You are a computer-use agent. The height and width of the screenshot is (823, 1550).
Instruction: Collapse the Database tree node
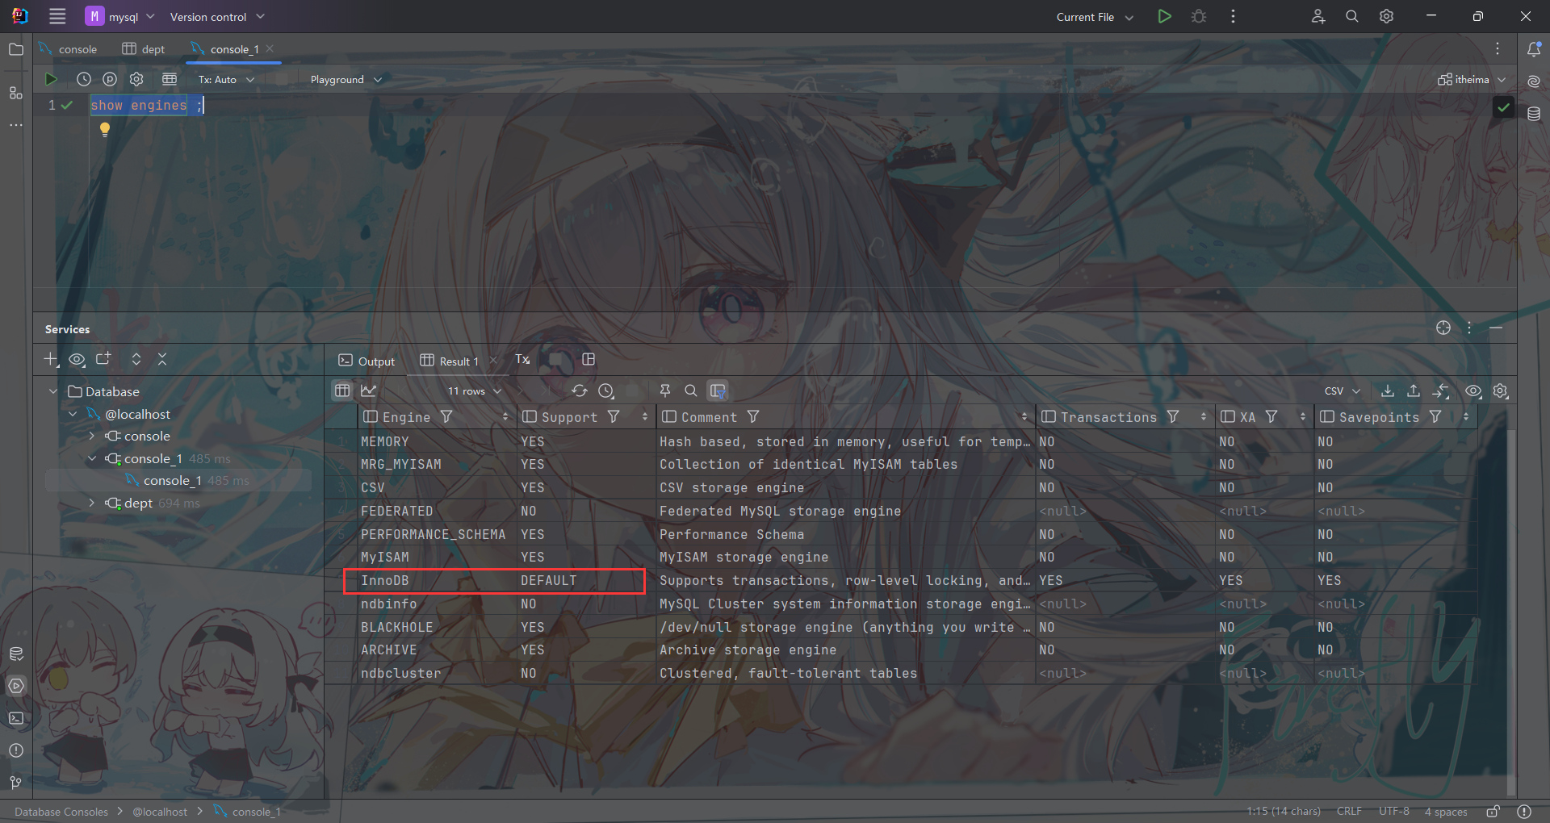coord(53,391)
